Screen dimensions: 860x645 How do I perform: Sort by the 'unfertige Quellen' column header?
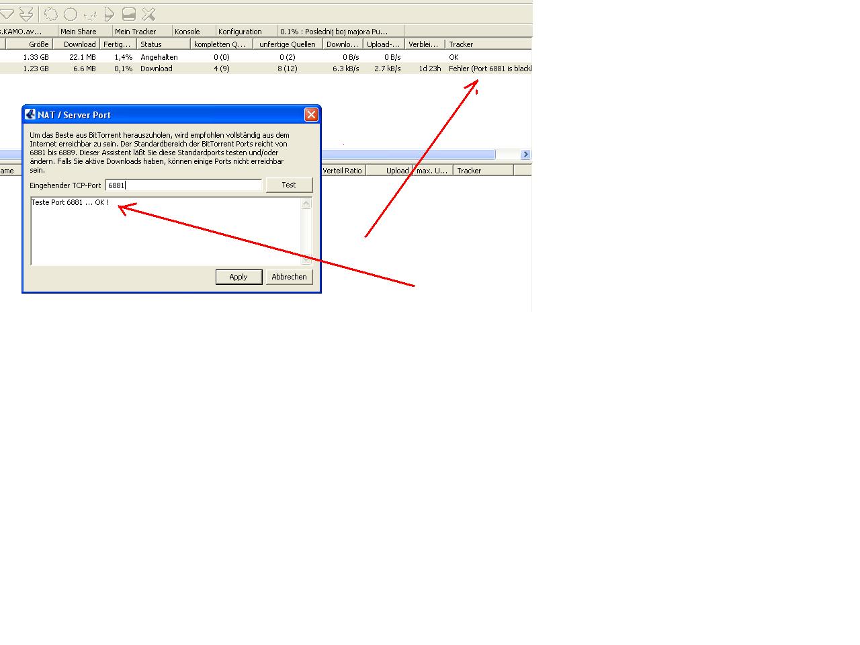(288, 44)
